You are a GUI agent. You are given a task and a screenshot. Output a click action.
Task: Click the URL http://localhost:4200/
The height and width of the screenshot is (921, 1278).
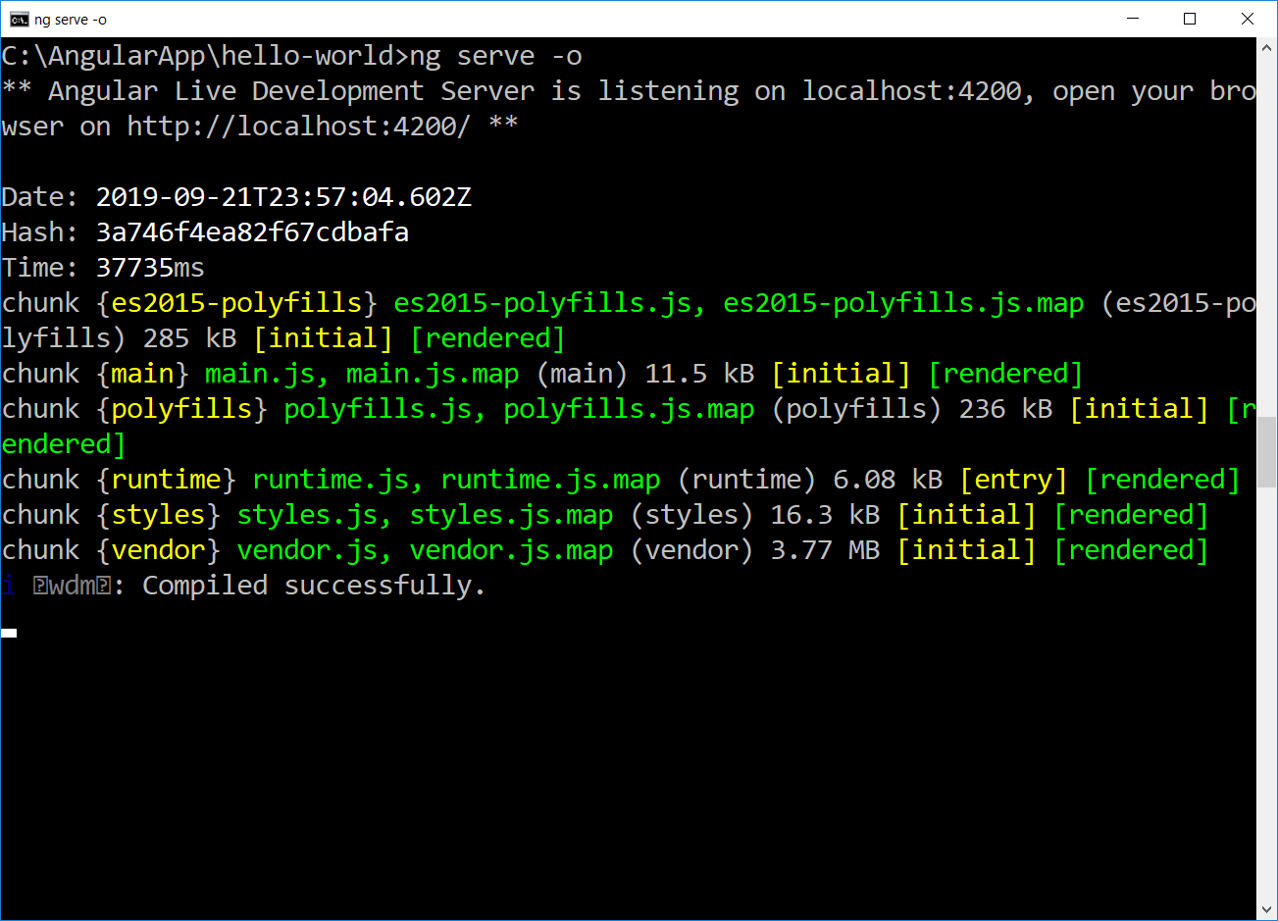[299, 127]
